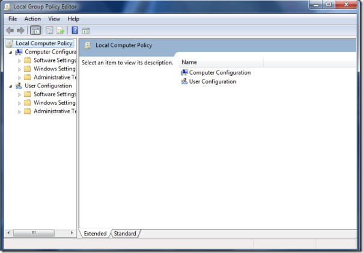Toggle Show/Hide Console Tree toolbar icon
The height and width of the screenshot is (253, 363).
(x=35, y=30)
